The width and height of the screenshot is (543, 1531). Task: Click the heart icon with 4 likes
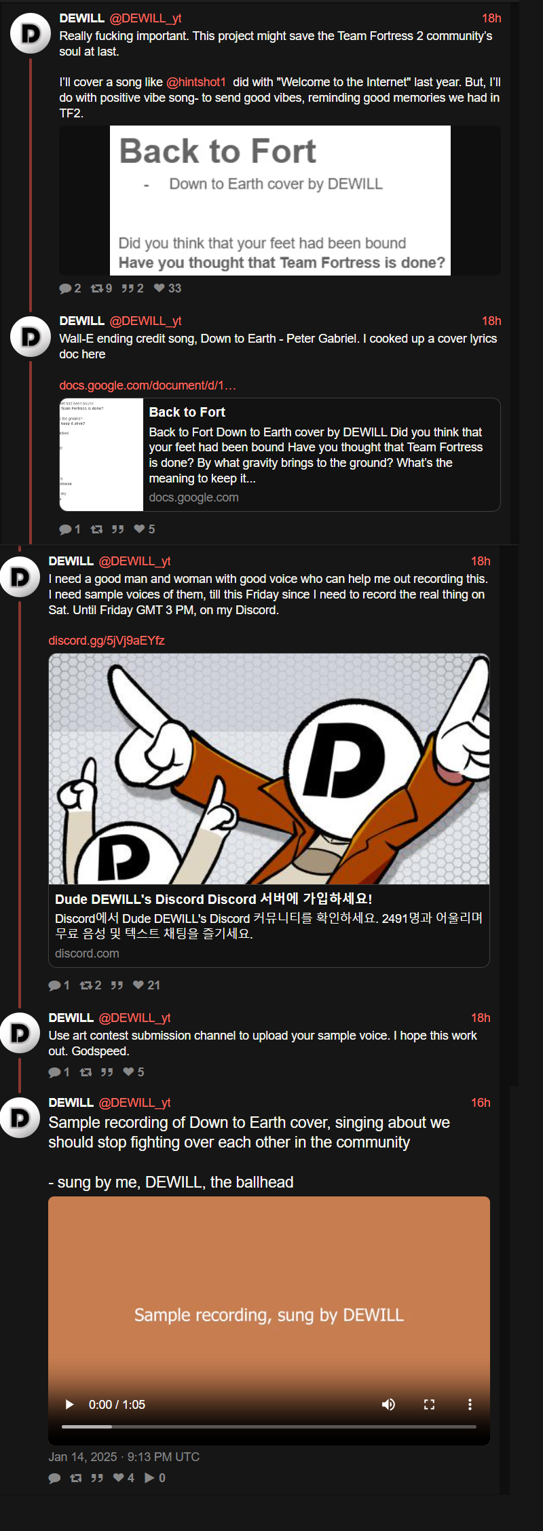[119, 1477]
